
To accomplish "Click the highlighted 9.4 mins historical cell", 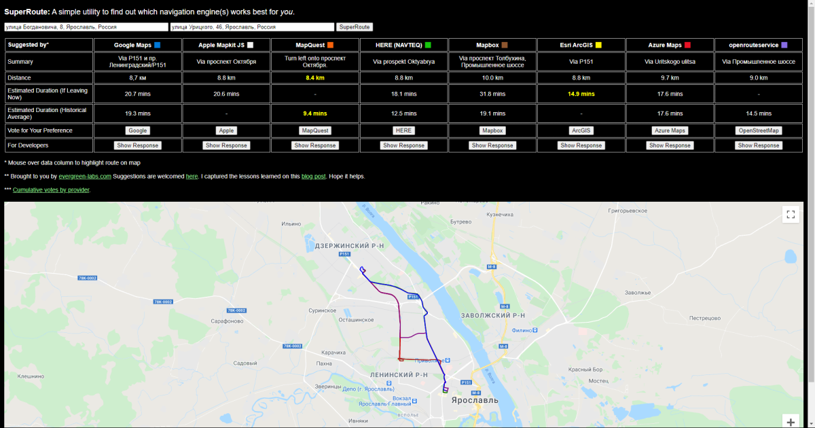I will click(315, 113).
